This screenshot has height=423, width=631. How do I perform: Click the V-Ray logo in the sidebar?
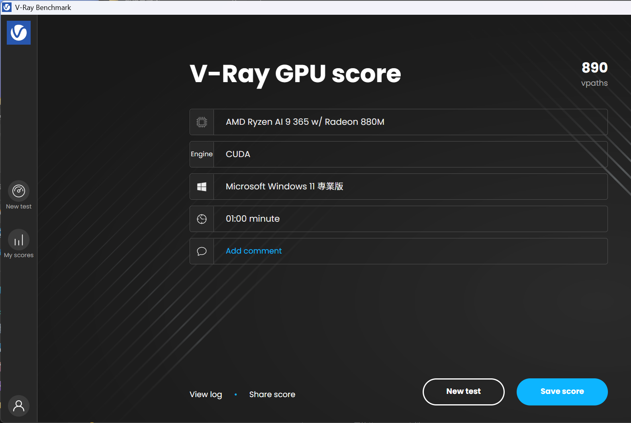pyautogui.click(x=19, y=33)
